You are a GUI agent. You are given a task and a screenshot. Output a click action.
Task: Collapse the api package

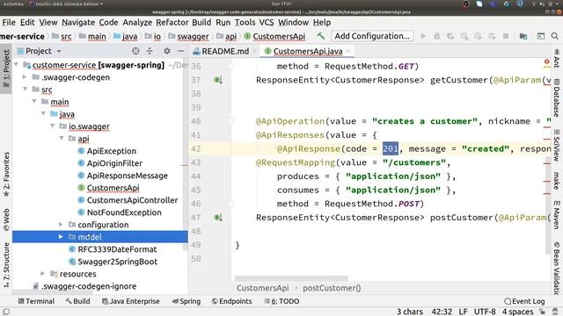pyautogui.click(x=62, y=139)
